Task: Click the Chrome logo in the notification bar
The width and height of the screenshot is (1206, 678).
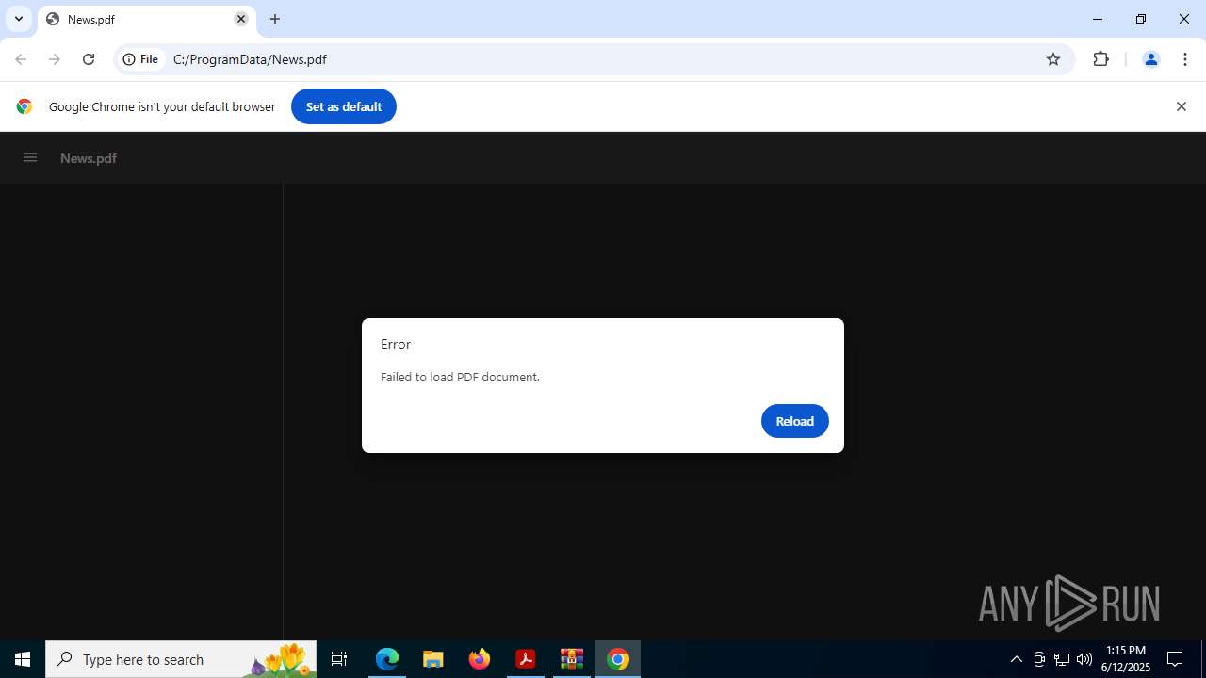Action: point(24,106)
